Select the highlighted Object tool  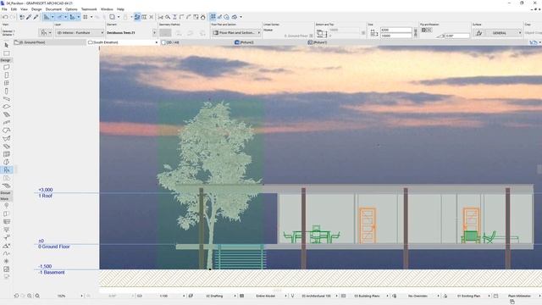[x=6, y=169]
